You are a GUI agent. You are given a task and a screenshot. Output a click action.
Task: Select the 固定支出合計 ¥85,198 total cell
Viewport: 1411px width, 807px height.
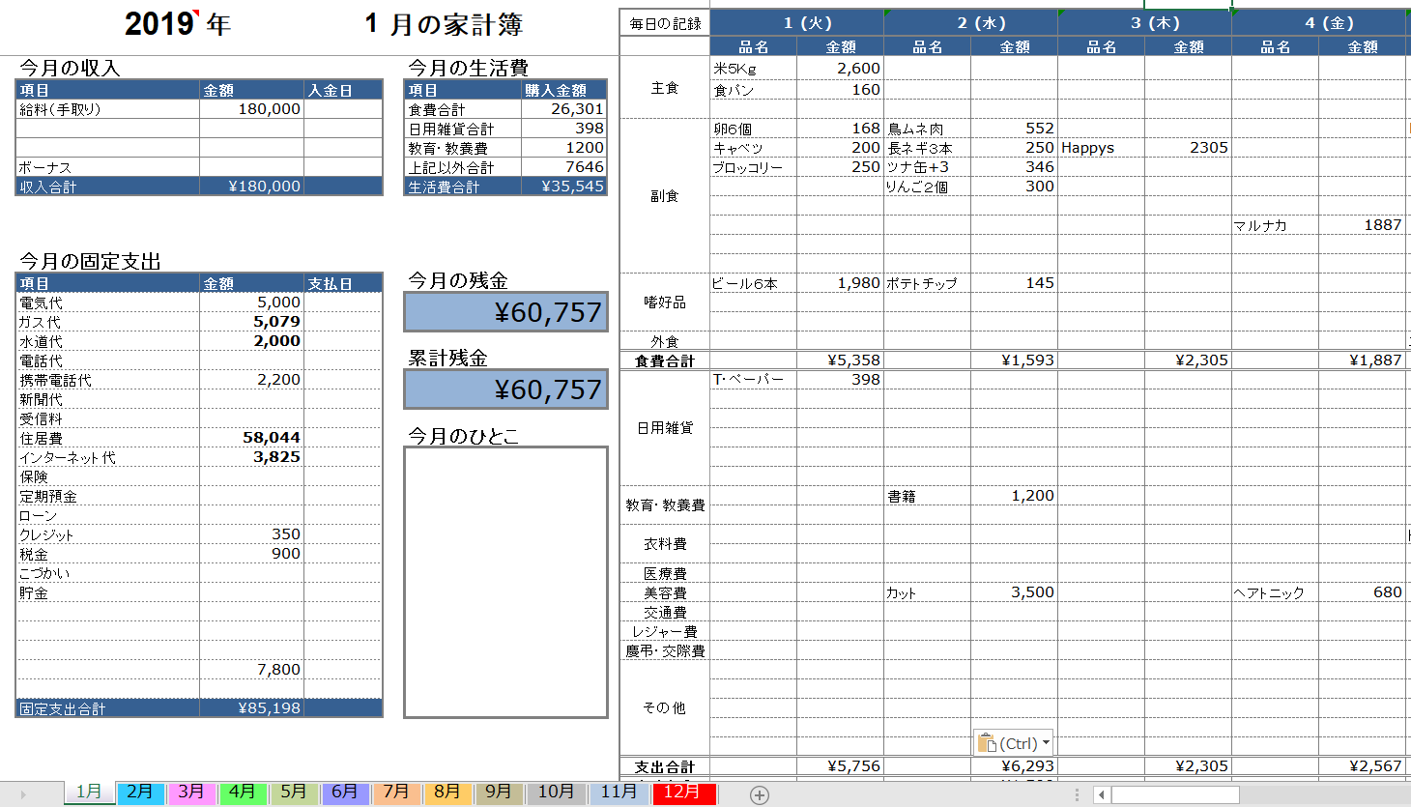tap(251, 708)
